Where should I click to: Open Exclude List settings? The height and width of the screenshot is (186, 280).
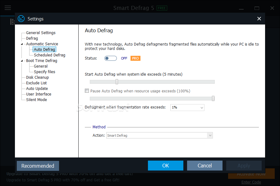point(36,83)
